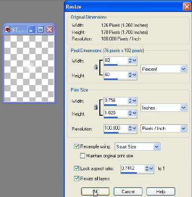192x197 pixels.
Task: Open Resolution value slider arrow
Action: click(134, 128)
